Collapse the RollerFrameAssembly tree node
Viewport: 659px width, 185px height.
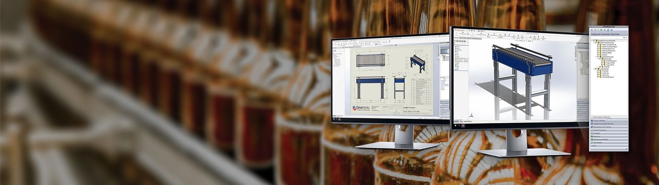click(x=593, y=43)
